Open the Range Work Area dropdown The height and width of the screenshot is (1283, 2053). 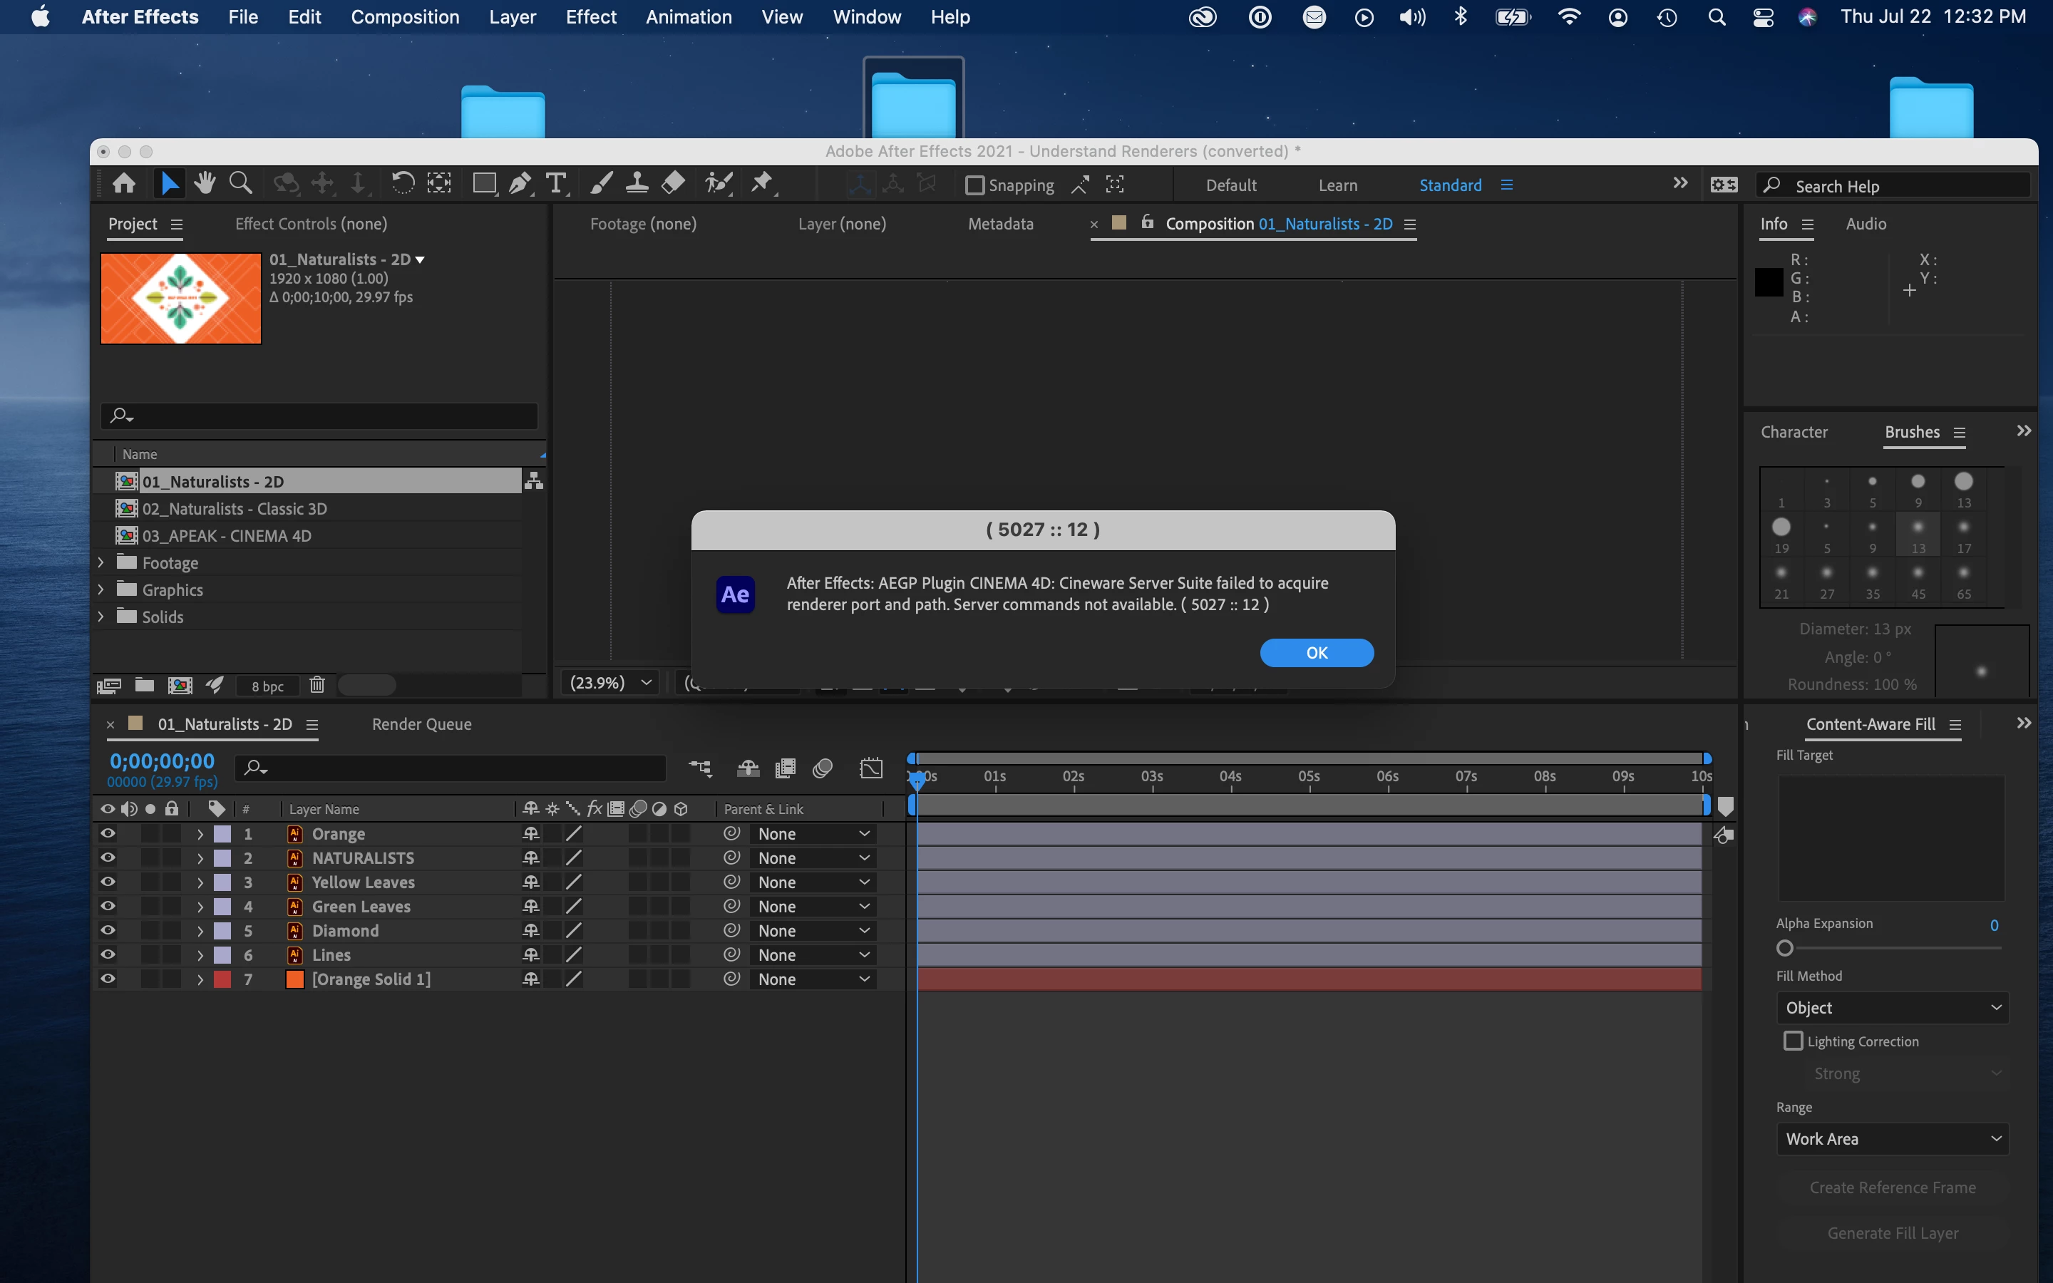(x=1892, y=1139)
